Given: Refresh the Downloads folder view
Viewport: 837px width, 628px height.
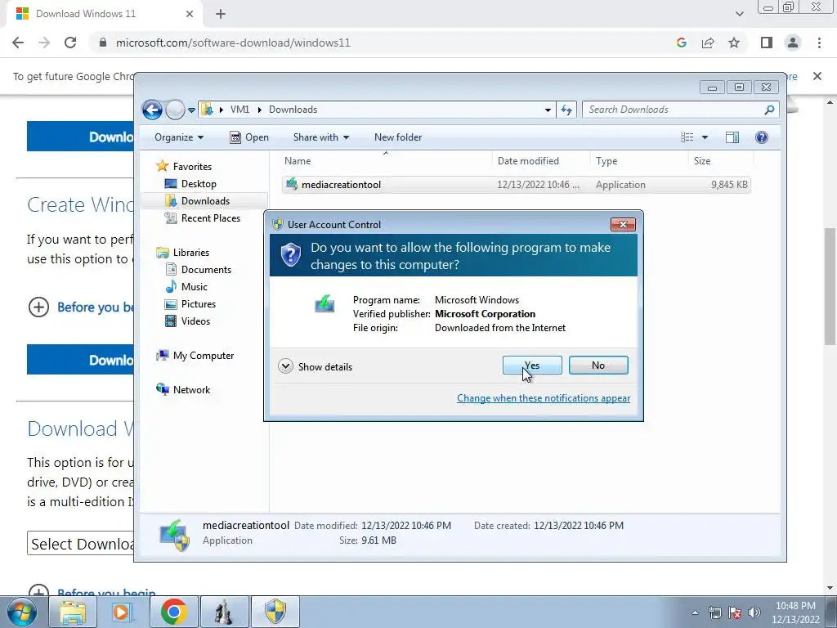Looking at the screenshot, I should 566,110.
